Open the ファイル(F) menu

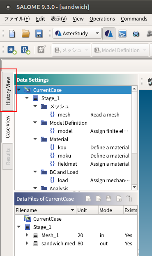(17, 19)
